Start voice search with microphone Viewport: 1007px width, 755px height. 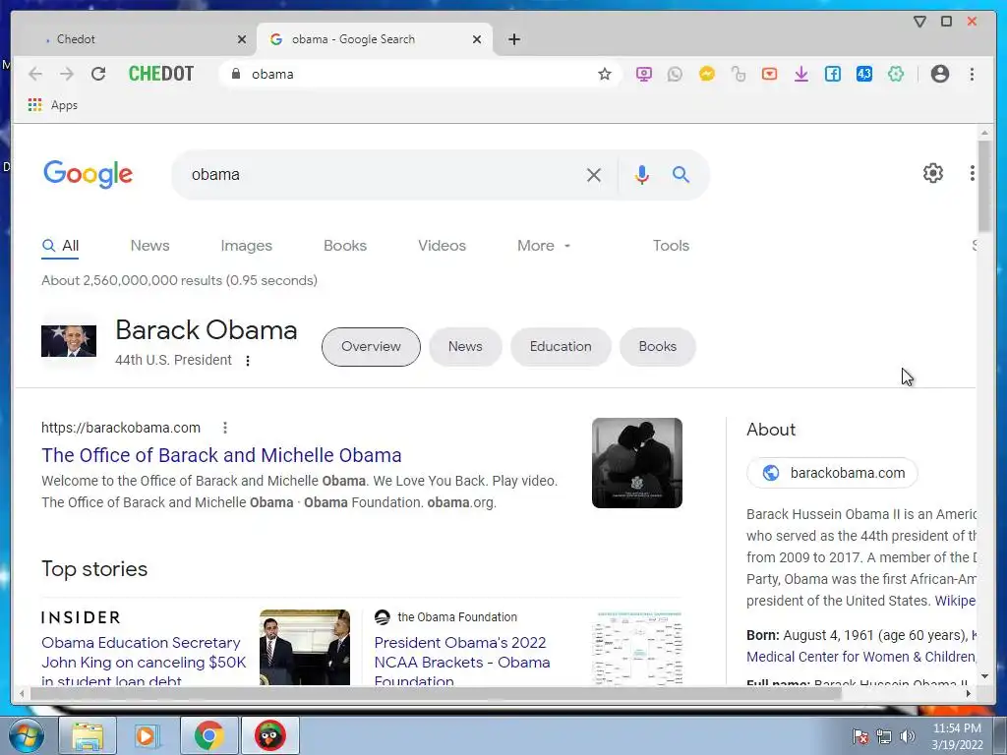pyautogui.click(x=641, y=175)
